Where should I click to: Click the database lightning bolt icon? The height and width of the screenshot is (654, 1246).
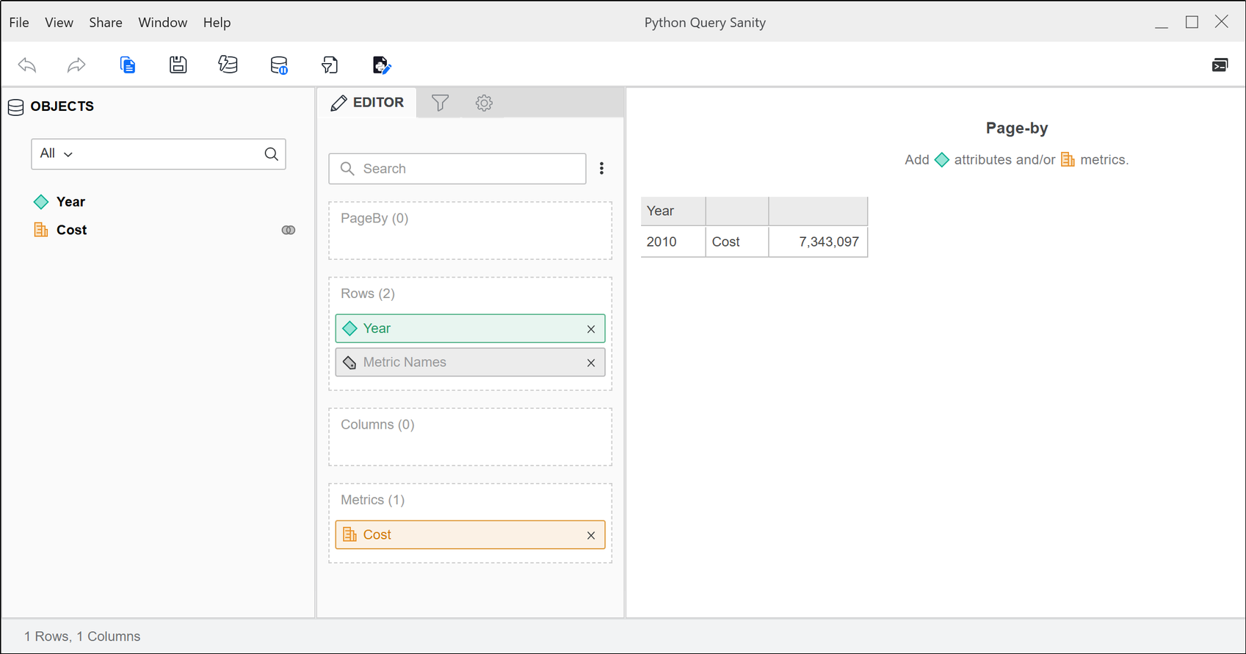click(228, 65)
